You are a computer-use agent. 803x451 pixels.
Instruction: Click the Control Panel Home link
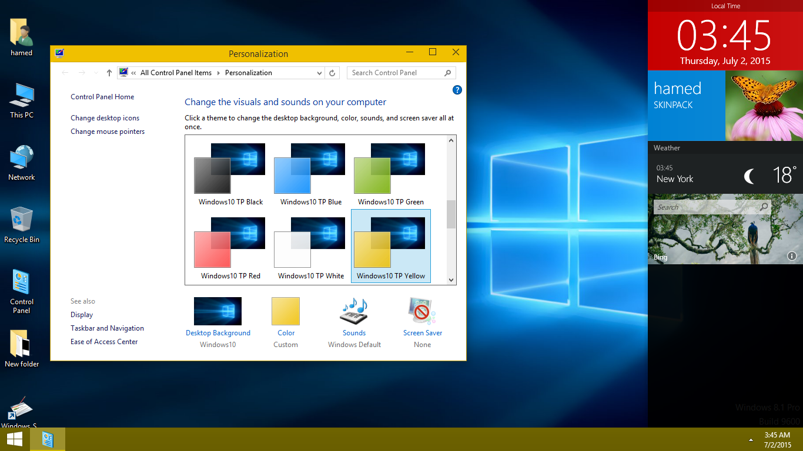(102, 96)
